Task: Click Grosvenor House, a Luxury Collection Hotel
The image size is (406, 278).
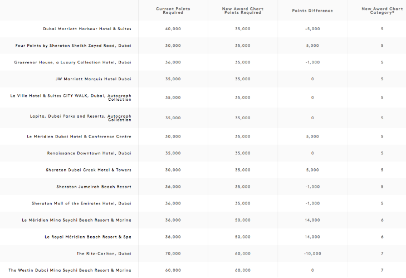Action: coord(73,62)
